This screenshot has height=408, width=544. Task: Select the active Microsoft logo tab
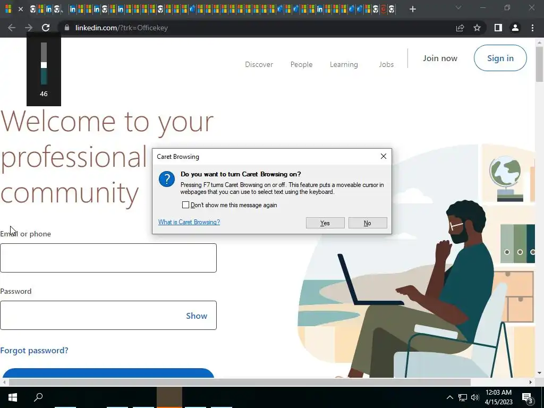point(8,10)
